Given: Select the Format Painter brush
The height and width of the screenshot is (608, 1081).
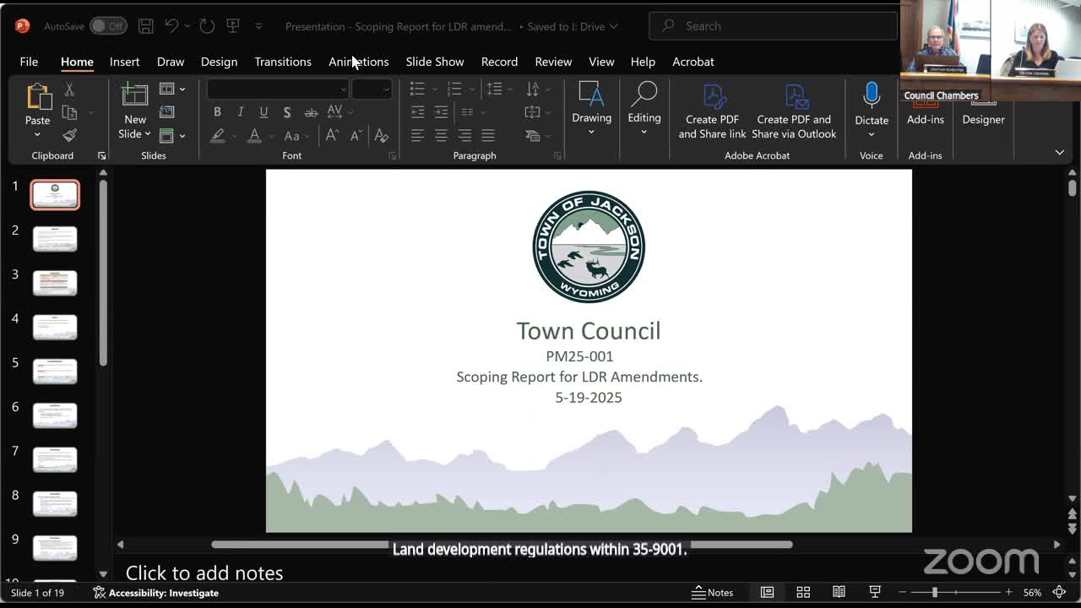Looking at the screenshot, I should pos(70,135).
